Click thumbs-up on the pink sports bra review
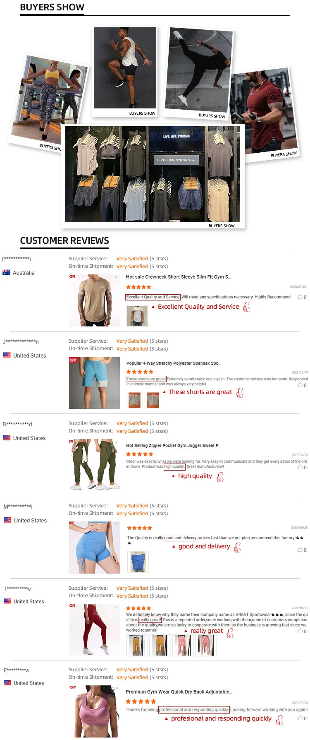 coord(300,718)
